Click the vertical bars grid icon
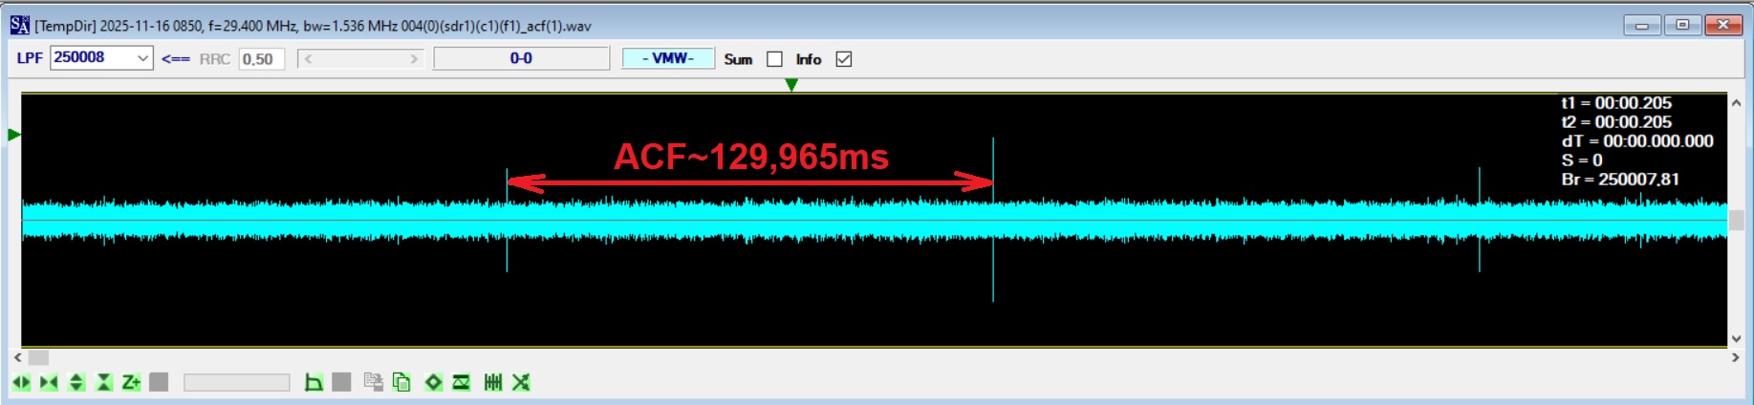The image size is (1754, 405). (492, 382)
